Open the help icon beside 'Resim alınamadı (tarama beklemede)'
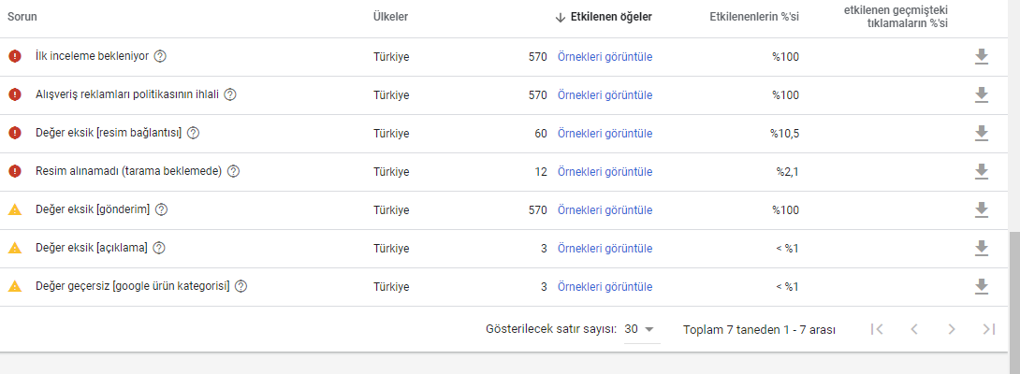The width and height of the screenshot is (1020, 374). click(x=234, y=172)
